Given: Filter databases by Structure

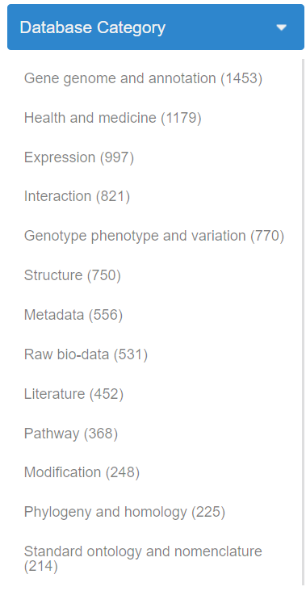Looking at the screenshot, I should click(x=73, y=275).
